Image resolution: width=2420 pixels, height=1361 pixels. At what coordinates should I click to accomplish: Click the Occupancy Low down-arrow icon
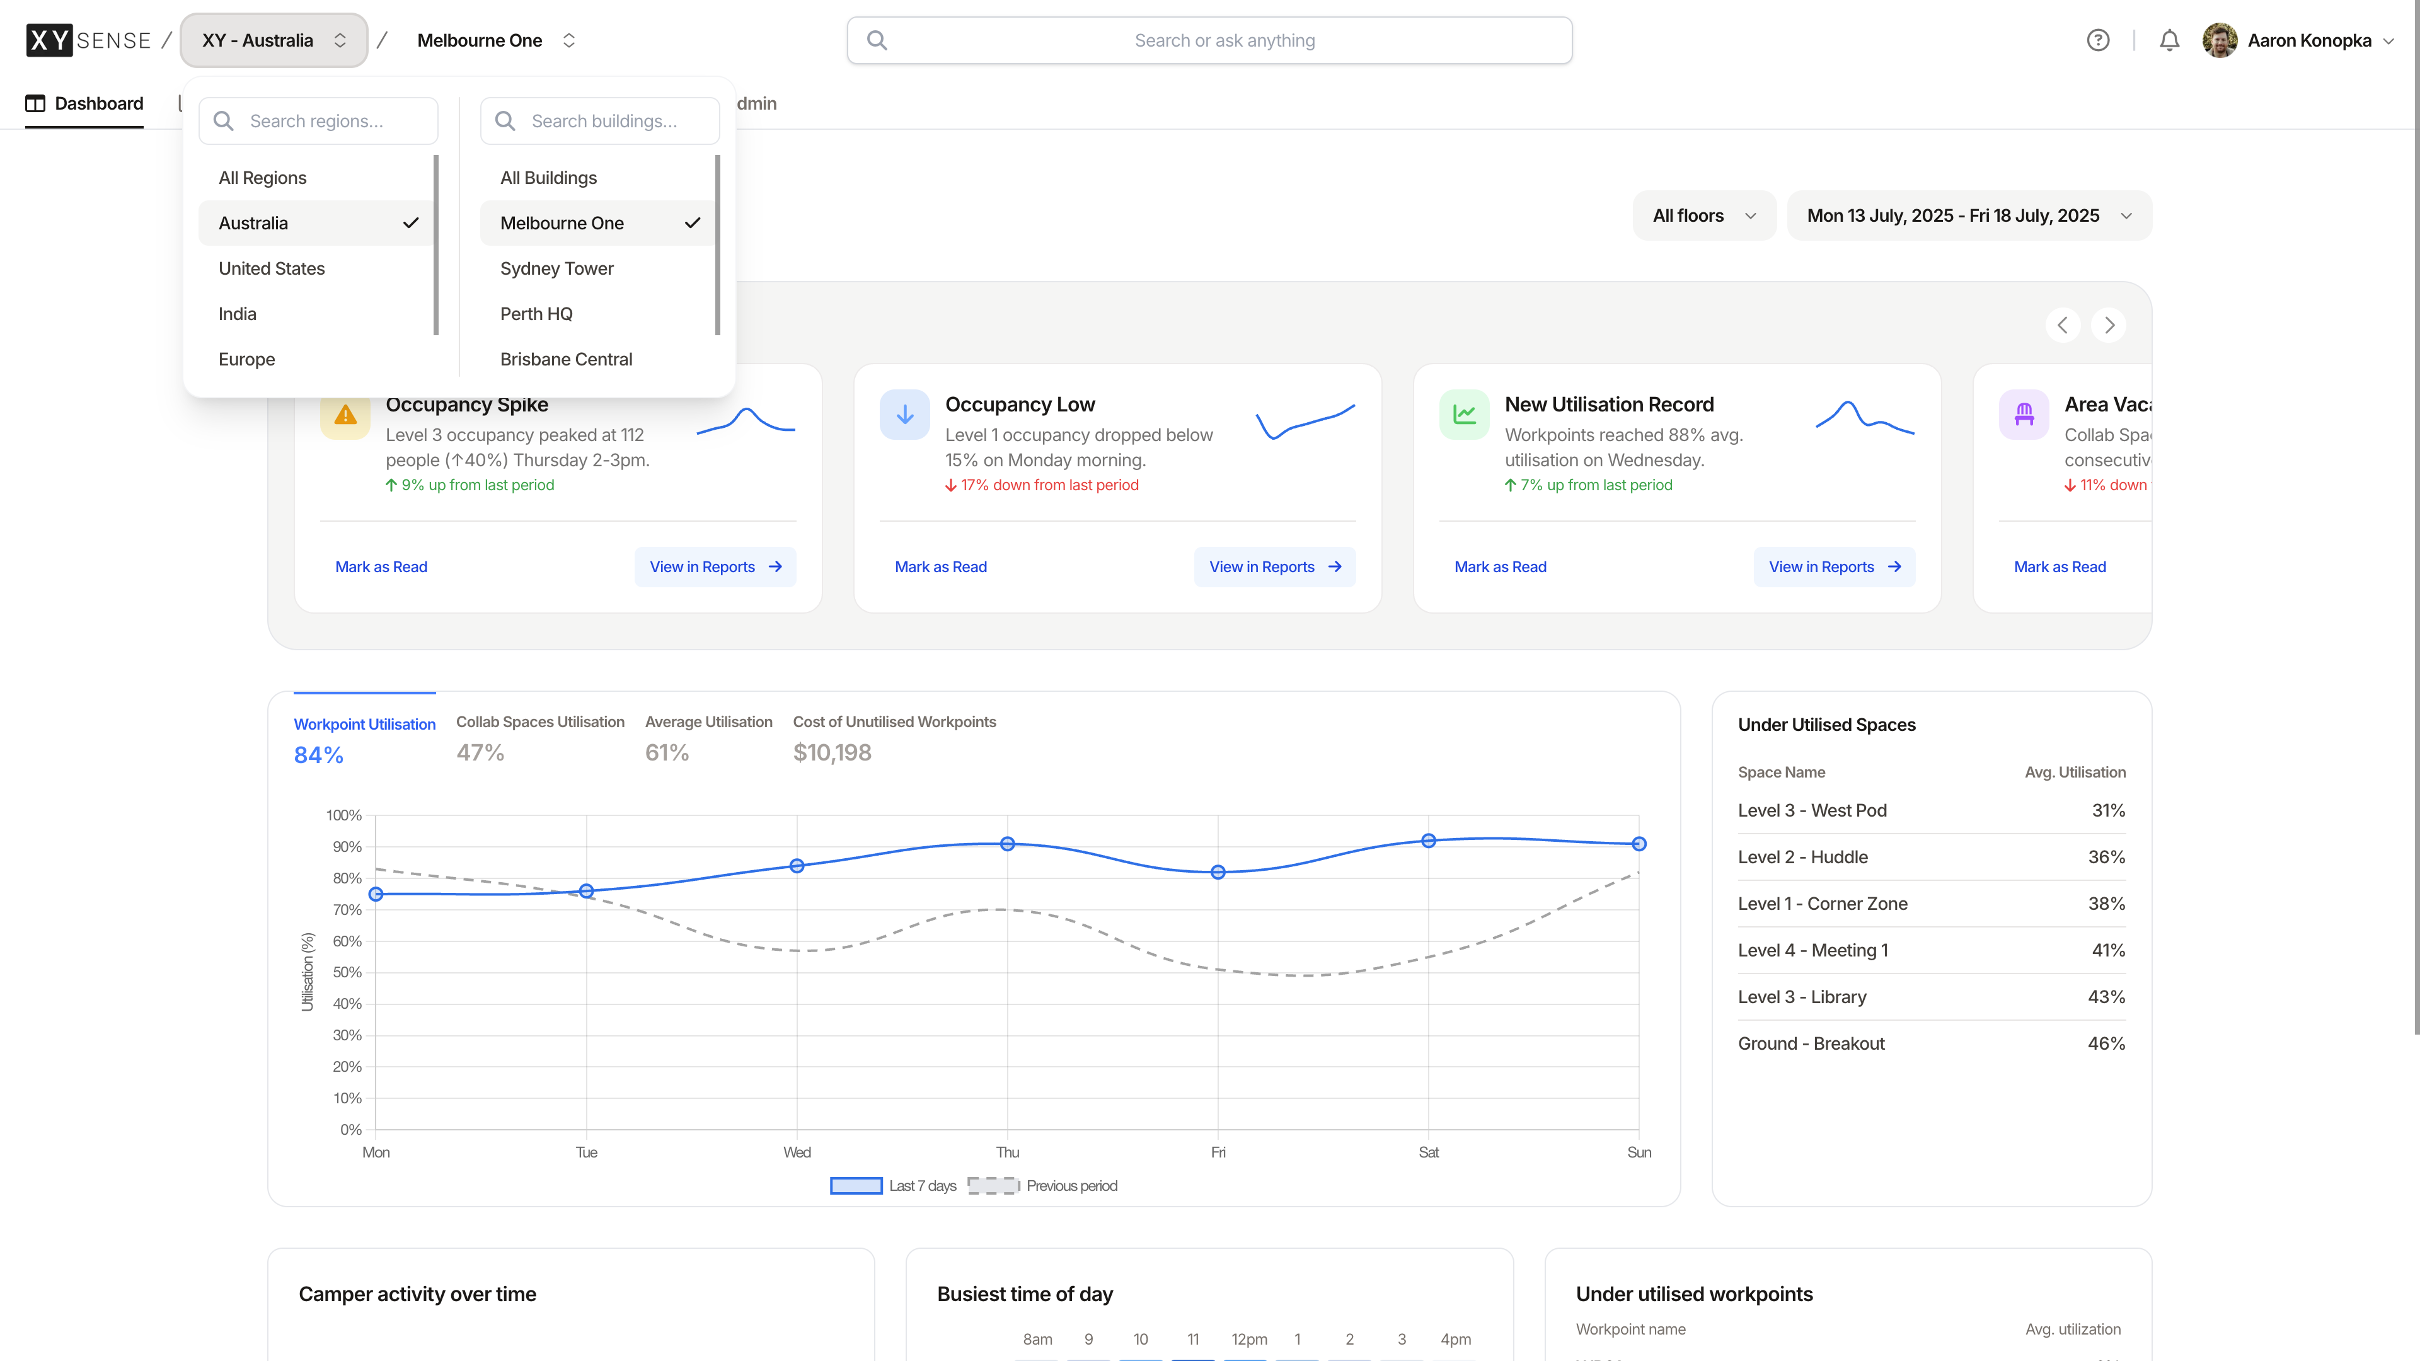pyautogui.click(x=905, y=414)
